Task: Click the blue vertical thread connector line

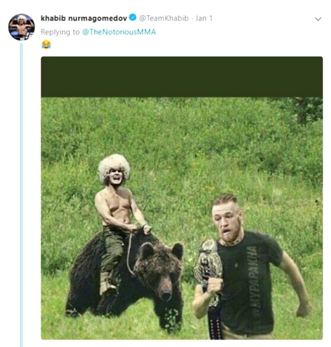Action: [x=22, y=195]
